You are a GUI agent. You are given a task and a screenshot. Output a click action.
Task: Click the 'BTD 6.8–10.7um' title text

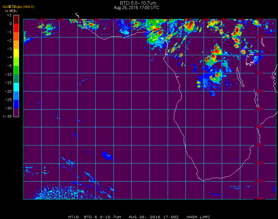(x=138, y=3)
